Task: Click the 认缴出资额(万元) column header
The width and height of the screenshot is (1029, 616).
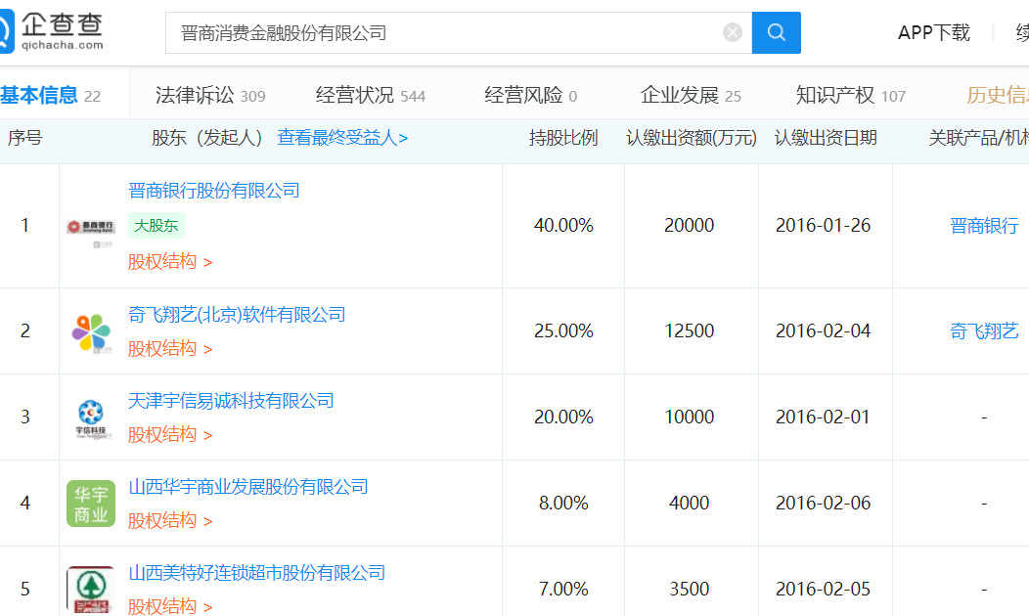Action: point(691,138)
